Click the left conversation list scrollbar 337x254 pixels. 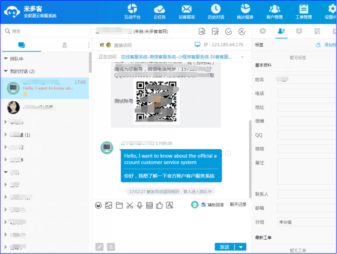pyautogui.click(x=90, y=62)
